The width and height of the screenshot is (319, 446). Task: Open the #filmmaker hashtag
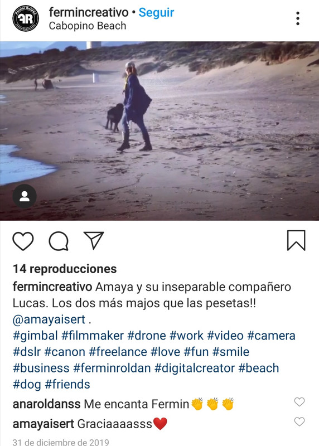pyautogui.click(x=93, y=336)
